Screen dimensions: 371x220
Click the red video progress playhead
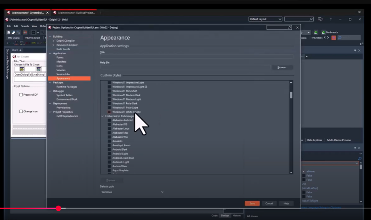[58, 208]
